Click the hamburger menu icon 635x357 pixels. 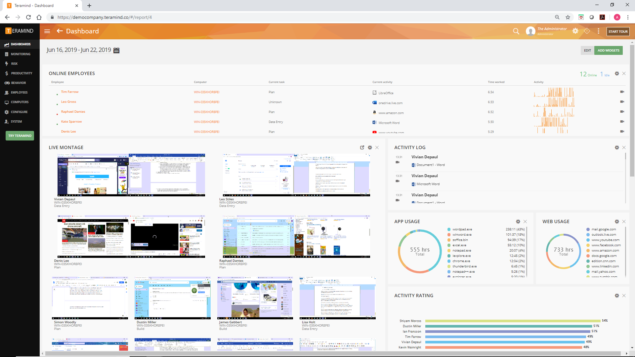coord(47,31)
